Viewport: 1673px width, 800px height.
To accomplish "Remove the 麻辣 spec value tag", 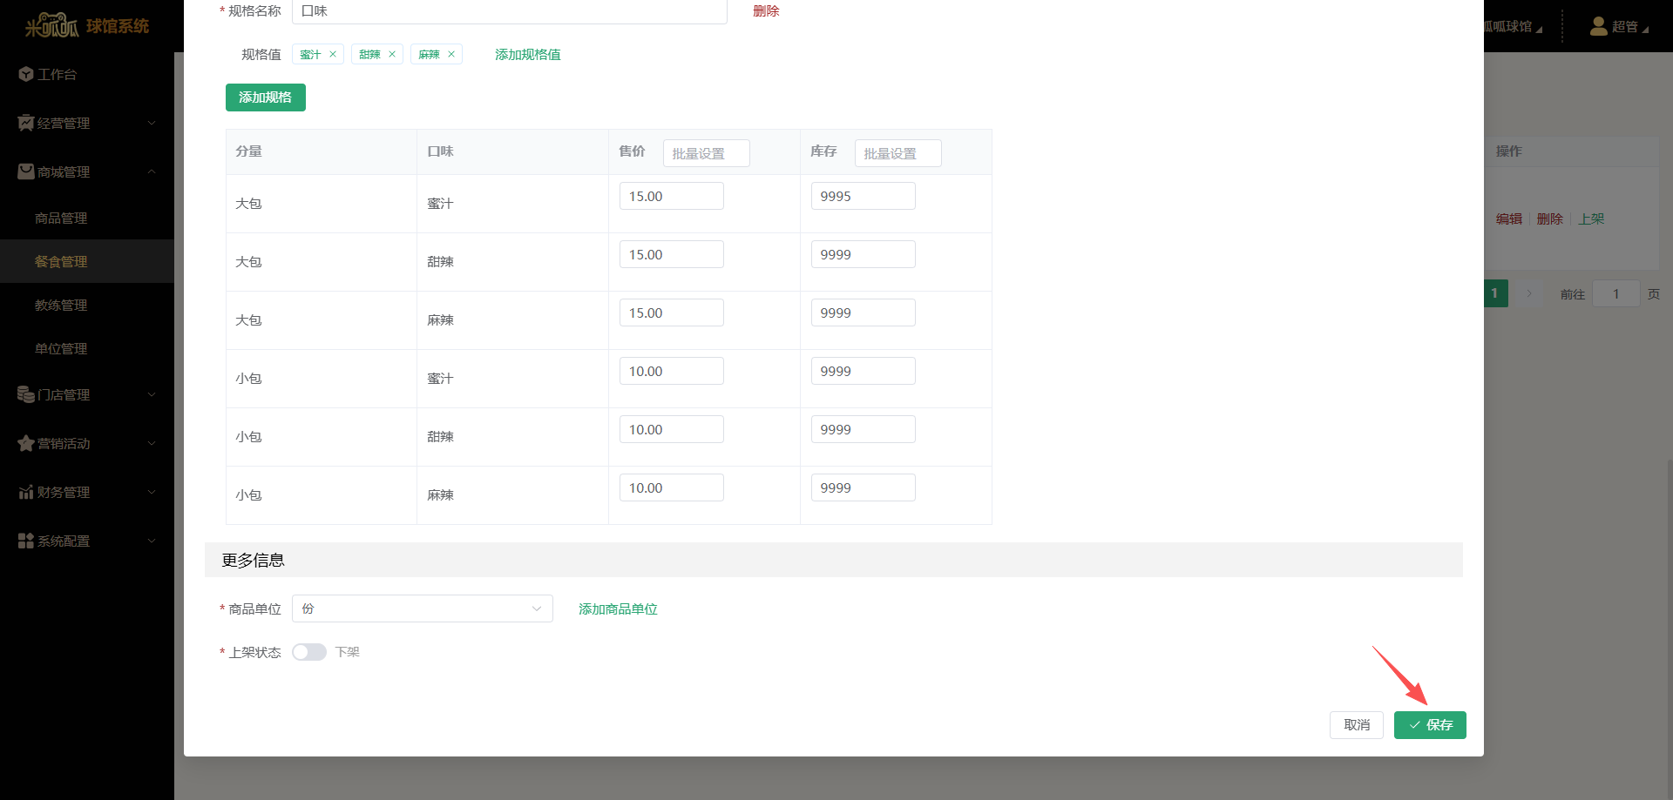I will (451, 54).
